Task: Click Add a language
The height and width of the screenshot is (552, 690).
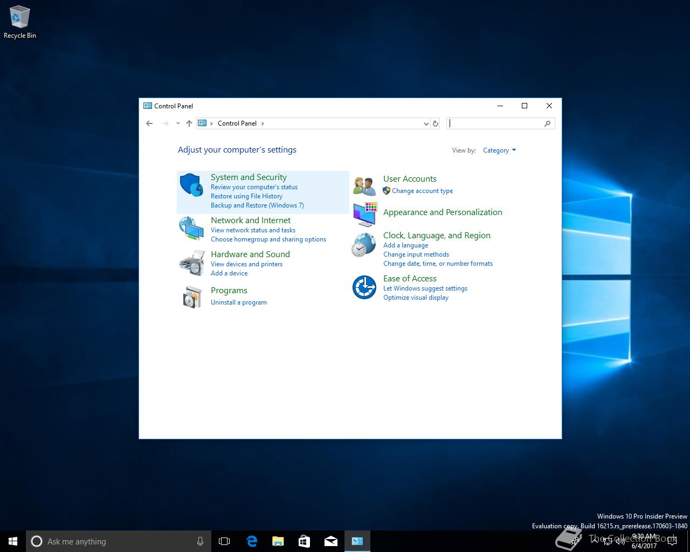Action: (x=405, y=245)
